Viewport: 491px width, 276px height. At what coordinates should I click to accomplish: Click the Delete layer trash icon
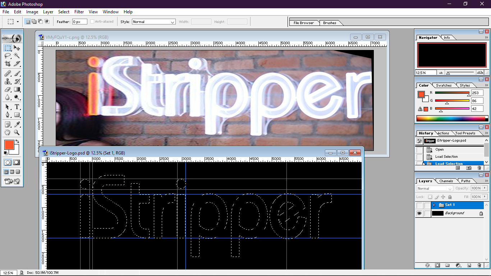[x=479, y=265]
